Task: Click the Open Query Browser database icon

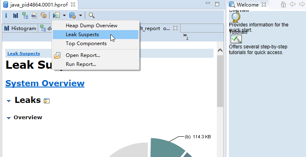Action: (73, 15)
